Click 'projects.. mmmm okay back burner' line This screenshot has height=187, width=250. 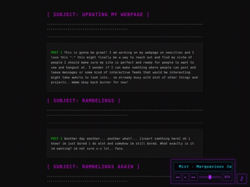click(89, 82)
